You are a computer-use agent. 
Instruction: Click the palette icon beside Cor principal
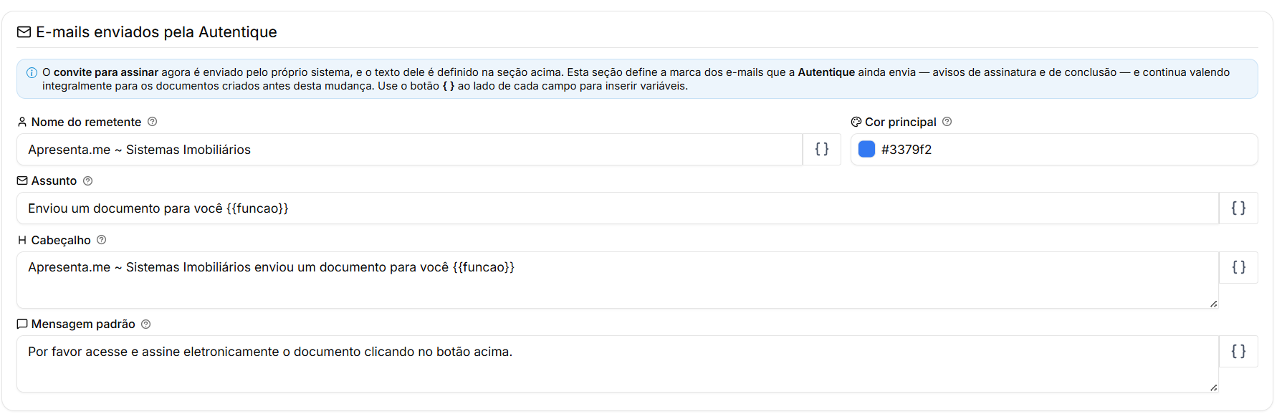(x=856, y=122)
